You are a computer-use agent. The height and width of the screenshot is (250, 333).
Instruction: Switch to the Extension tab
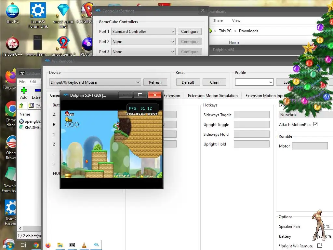tap(172, 96)
